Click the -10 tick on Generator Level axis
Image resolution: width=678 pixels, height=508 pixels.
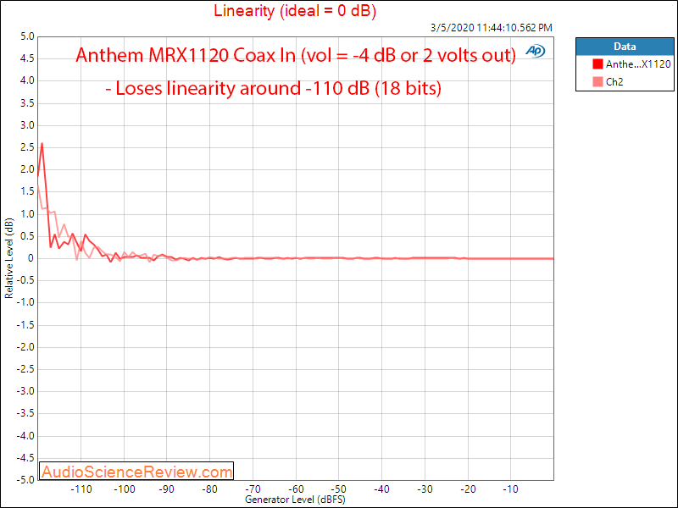[510, 489]
